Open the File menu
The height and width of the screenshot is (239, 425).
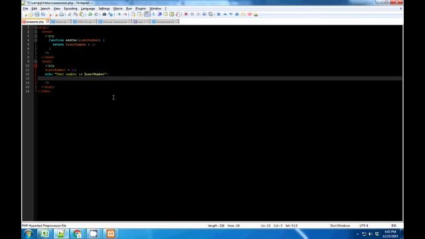pos(25,9)
